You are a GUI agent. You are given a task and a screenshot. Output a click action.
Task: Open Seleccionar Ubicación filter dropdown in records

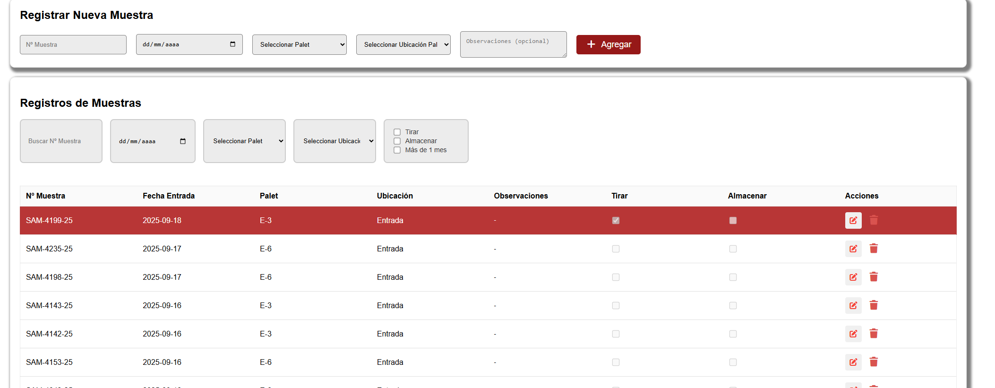point(335,141)
